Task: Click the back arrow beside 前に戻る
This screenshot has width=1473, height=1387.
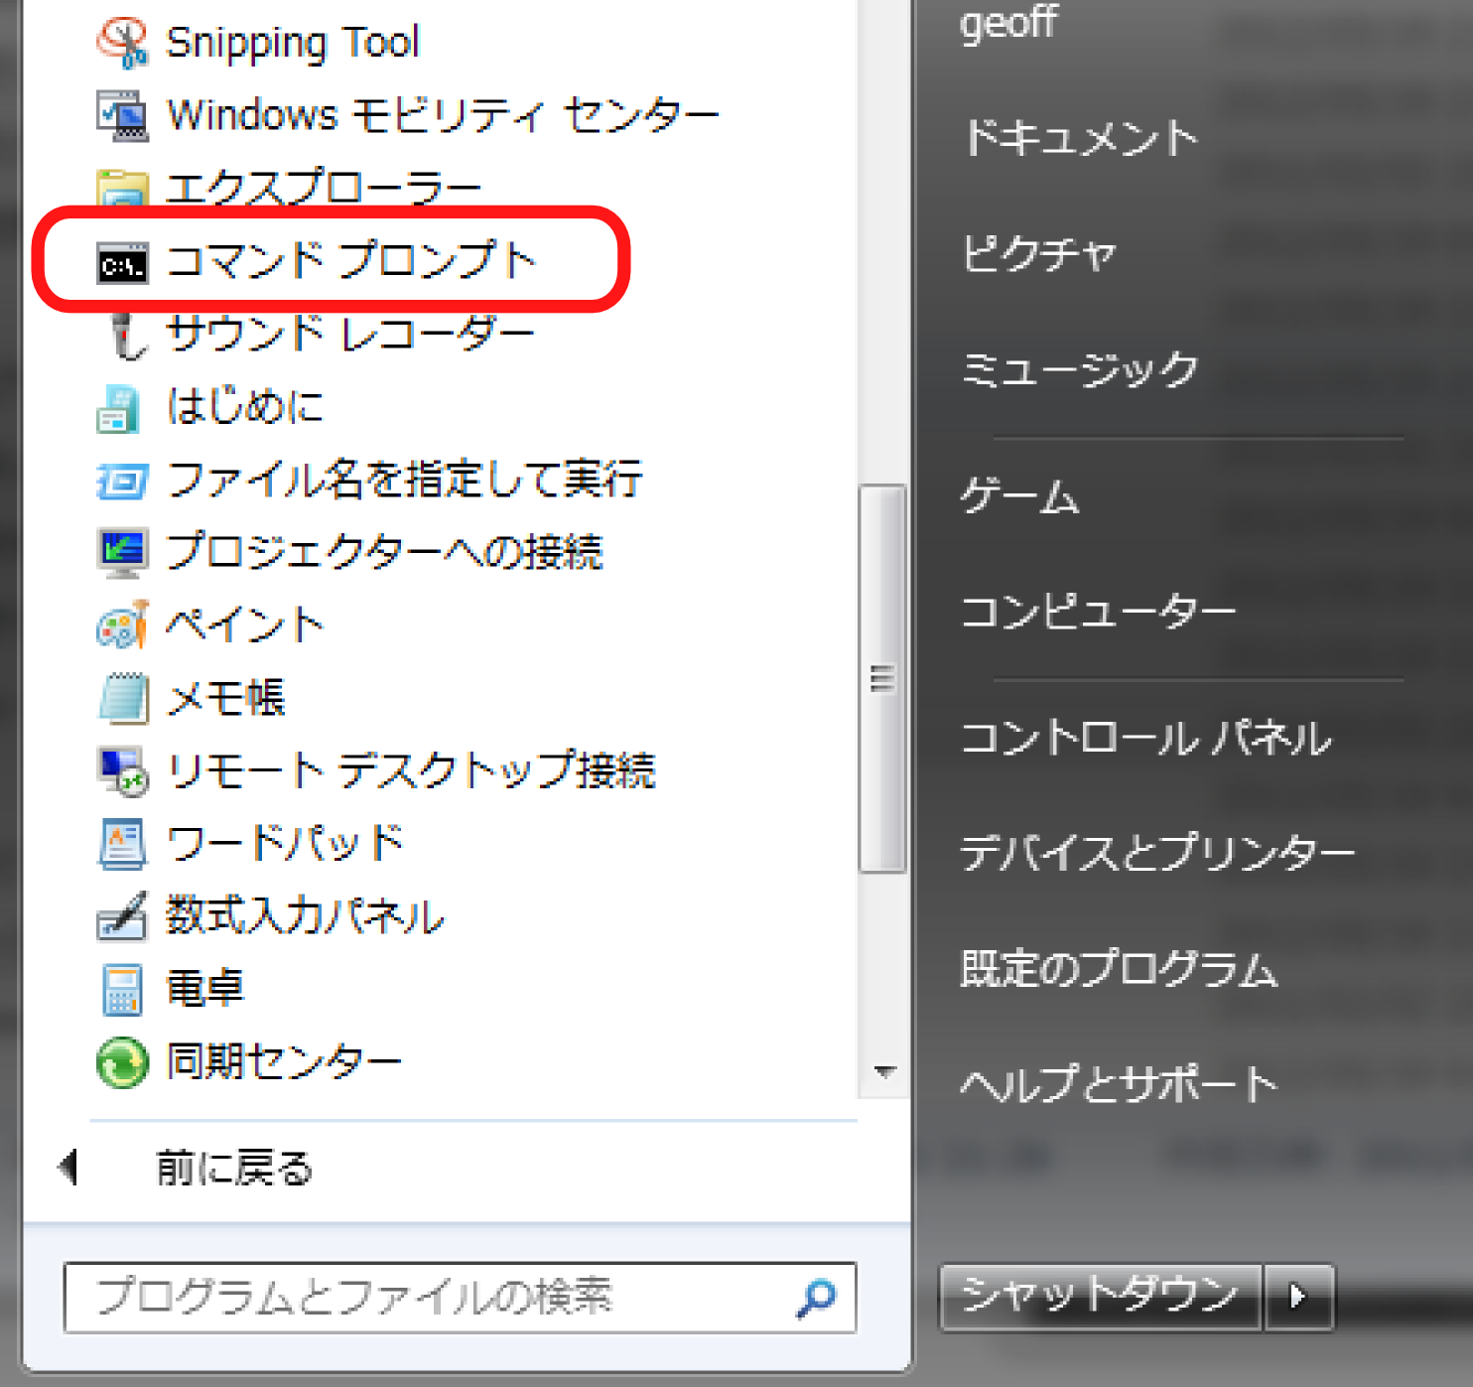Action: (68, 1168)
